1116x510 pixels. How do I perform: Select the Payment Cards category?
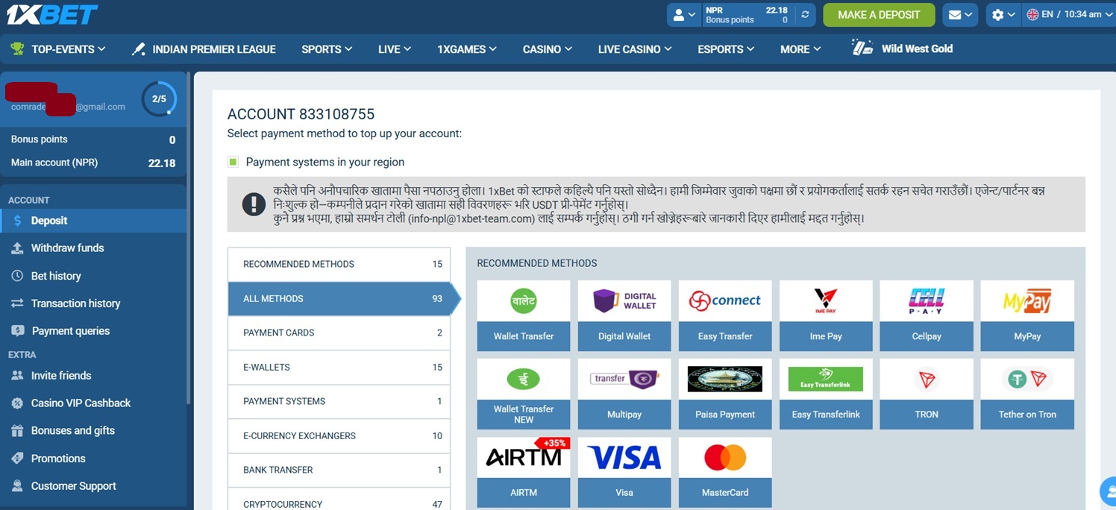[339, 333]
